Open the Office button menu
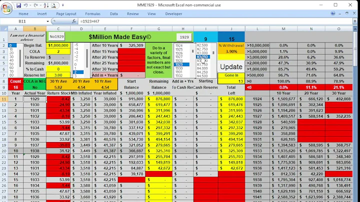The width and height of the screenshot is (360, 202). (6, 8)
